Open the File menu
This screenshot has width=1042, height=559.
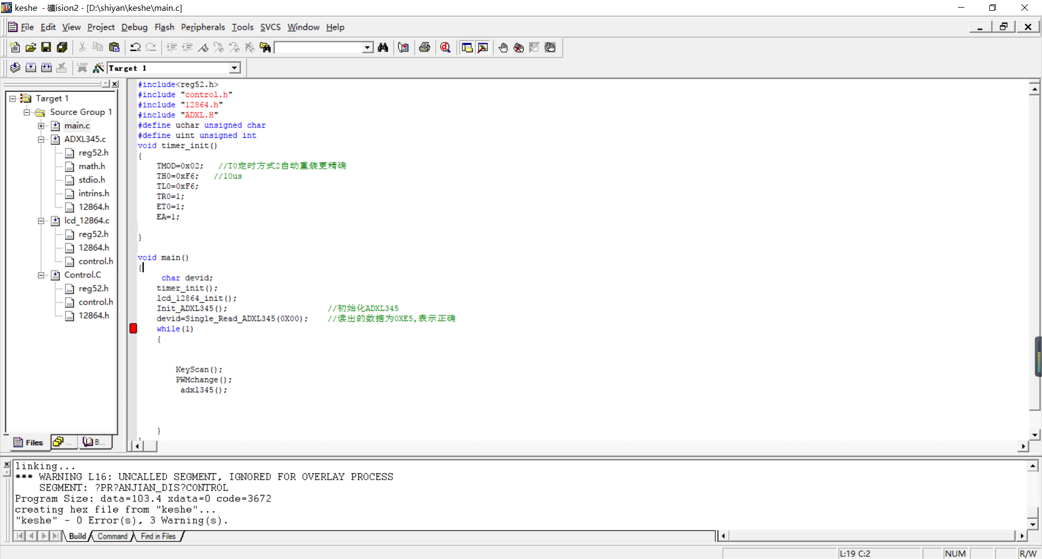point(27,27)
